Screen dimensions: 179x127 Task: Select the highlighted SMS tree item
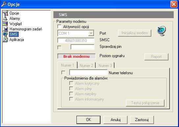click(x=14, y=34)
